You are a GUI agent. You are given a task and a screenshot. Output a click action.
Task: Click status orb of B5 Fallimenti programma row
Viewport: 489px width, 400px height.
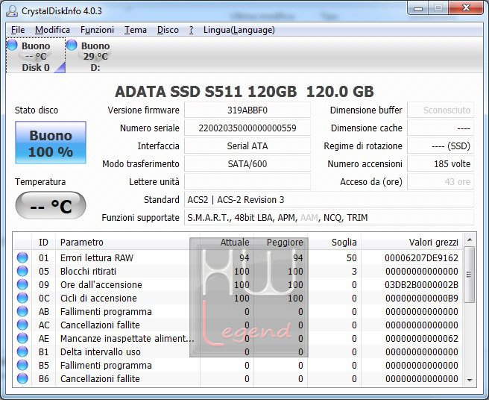[x=22, y=365]
